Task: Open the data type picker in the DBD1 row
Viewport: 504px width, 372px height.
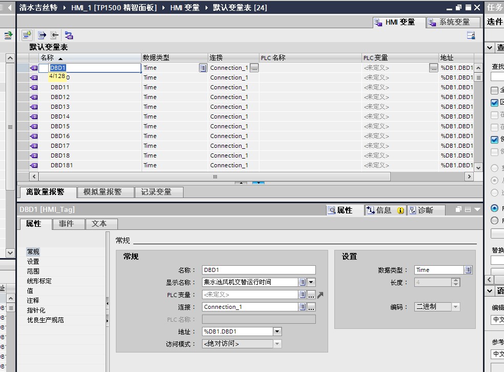Action: [203, 68]
